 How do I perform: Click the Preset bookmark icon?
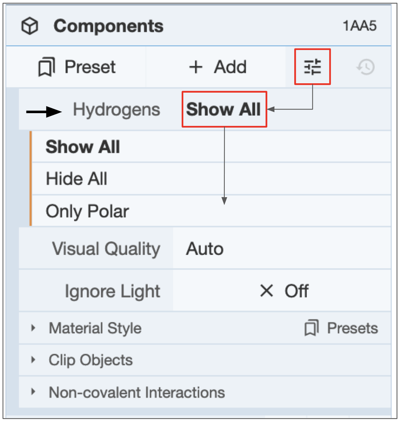(x=47, y=68)
